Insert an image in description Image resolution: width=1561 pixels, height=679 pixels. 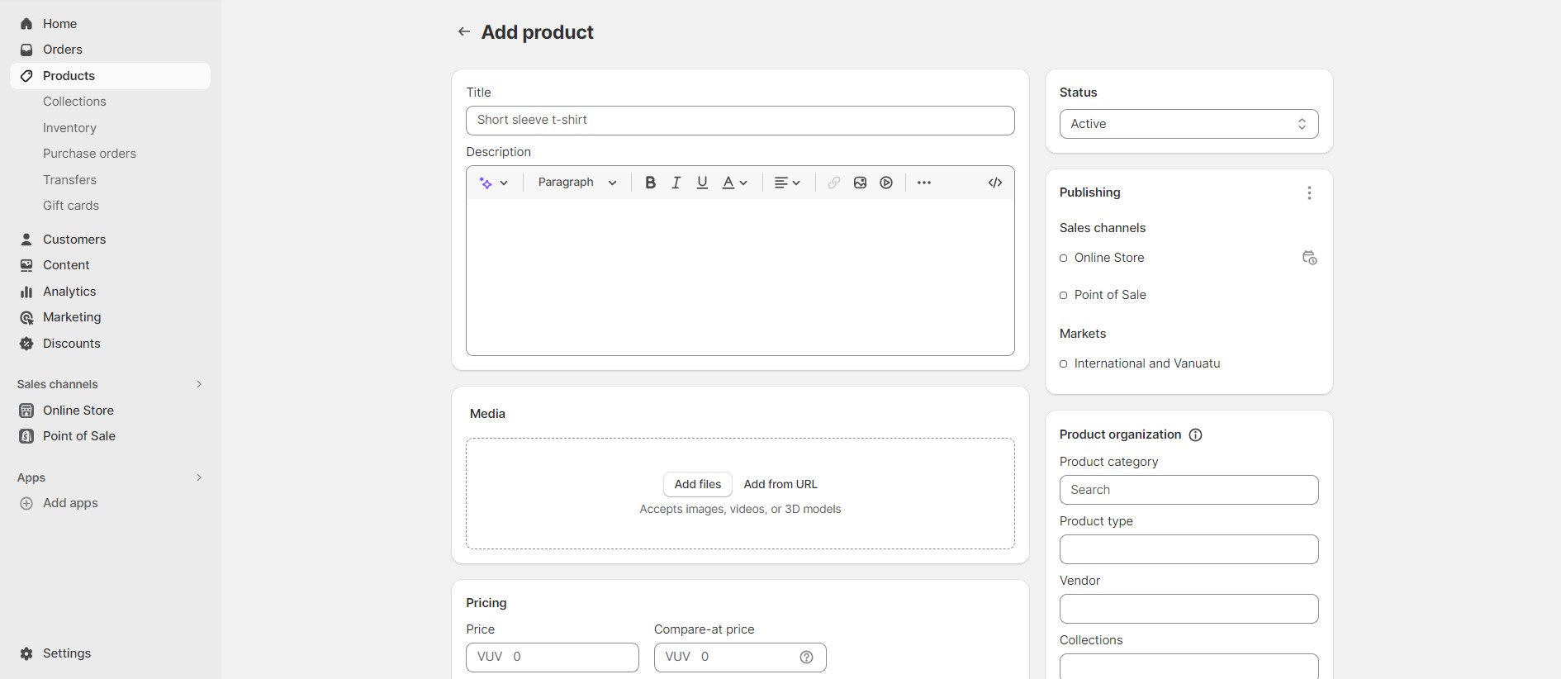(860, 183)
